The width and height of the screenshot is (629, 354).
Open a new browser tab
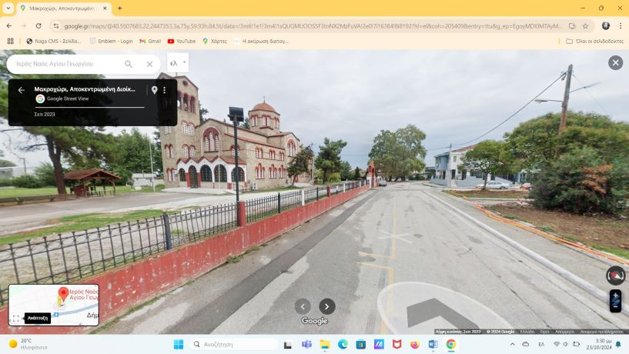pyautogui.click(x=119, y=8)
